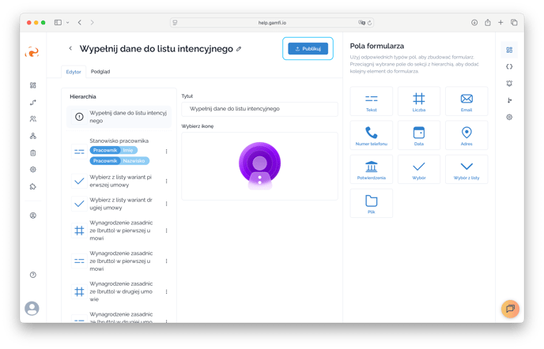Select the Liczba number field tile
Viewport: 544px width, 349px height.
419,102
